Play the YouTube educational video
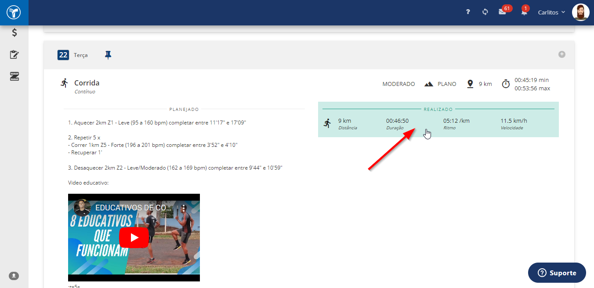 134,238
